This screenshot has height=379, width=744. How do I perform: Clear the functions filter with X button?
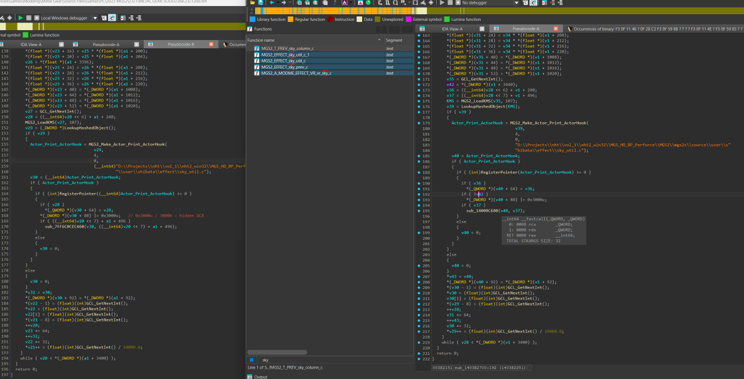252,360
